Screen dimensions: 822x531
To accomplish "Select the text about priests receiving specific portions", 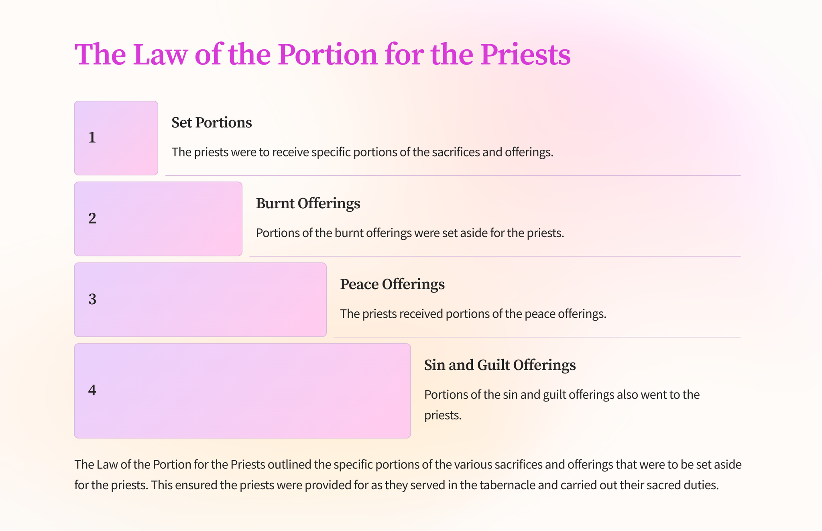I will pyautogui.click(x=362, y=153).
